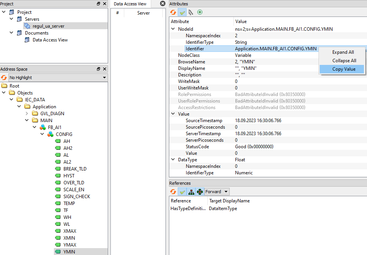Open the No Highlight dropdown
Viewport: 367px width, 255px height.
(58, 78)
